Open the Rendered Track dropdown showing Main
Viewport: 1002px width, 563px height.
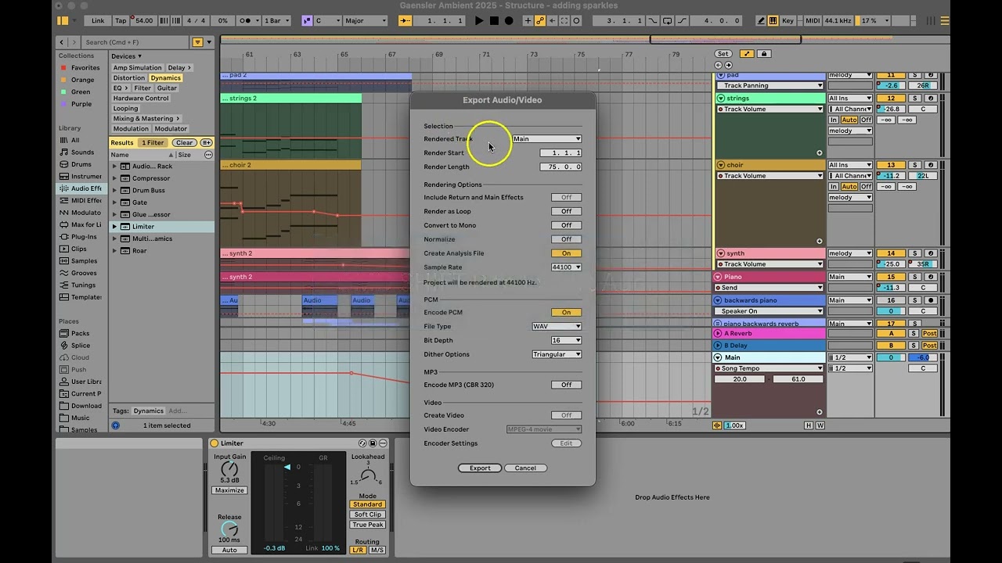[546, 139]
